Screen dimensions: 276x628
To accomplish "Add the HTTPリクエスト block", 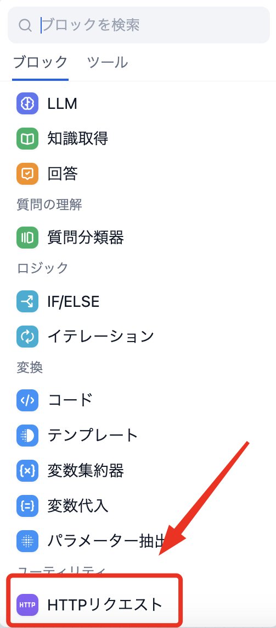I will [94, 605].
